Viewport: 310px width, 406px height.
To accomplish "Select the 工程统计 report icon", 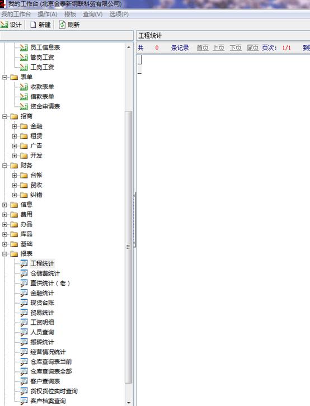I will pyautogui.click(x=24, y=263).
